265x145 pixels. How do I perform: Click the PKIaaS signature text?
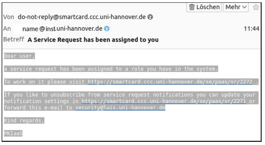point(13,133)
